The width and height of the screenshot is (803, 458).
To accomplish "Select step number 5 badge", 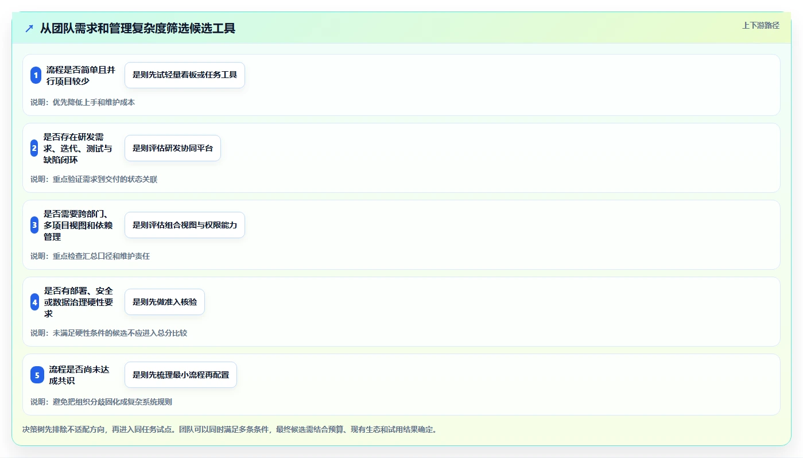I will click(x=37, y=375).
